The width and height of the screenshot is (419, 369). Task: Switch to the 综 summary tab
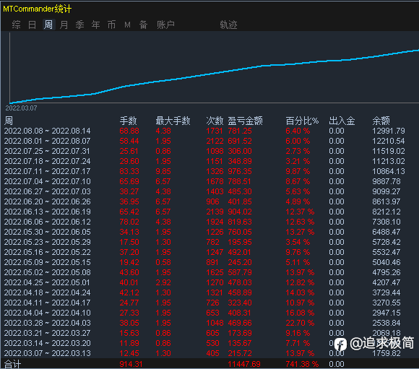16,25
